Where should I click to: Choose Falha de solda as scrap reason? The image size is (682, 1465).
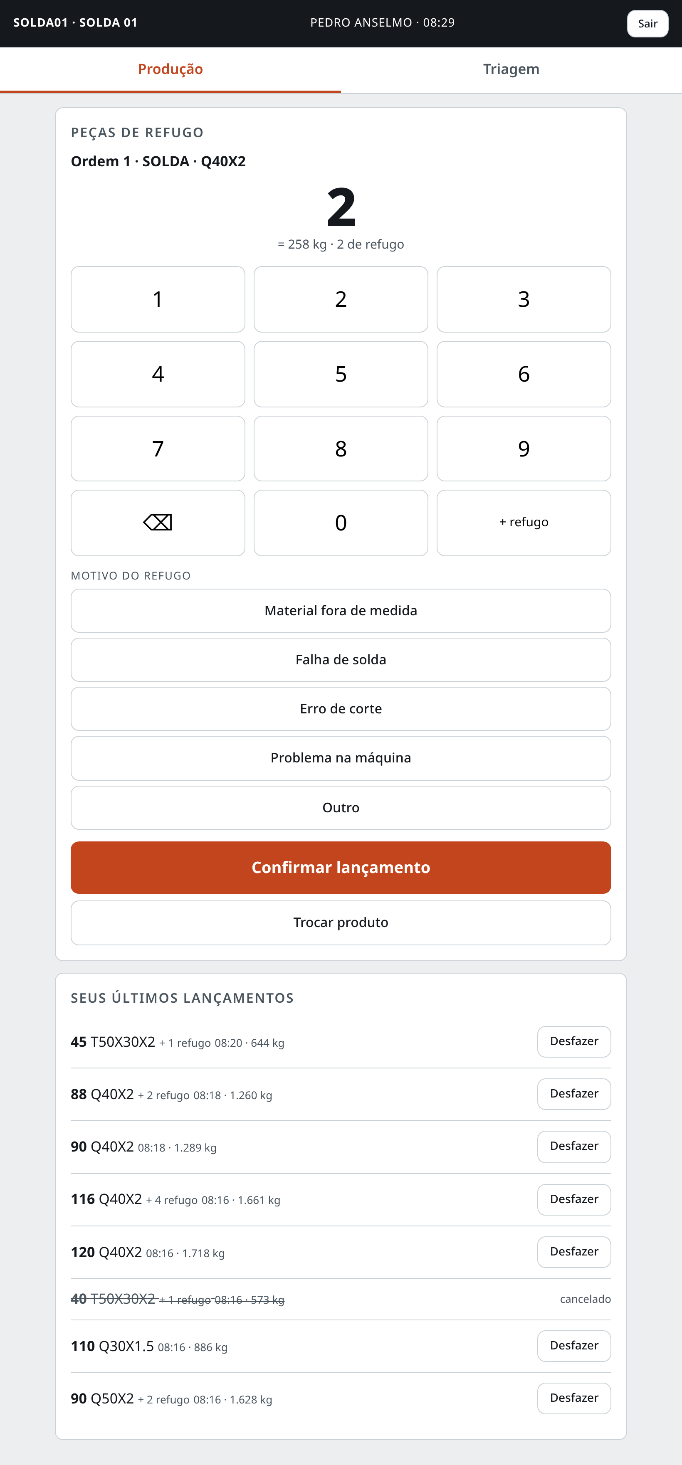point(341,660)
